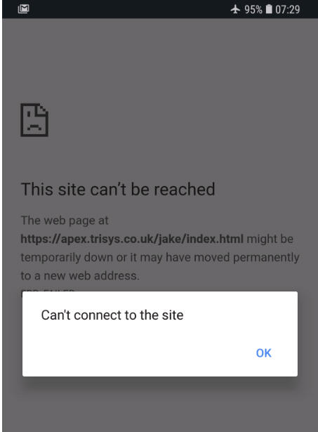The image size is (318, 432).
Task: Tap the battery icon in status bar
Action: point(269,9)
